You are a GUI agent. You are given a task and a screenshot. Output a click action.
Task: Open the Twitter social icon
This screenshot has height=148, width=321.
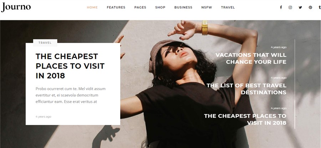[x=300, y=7]
